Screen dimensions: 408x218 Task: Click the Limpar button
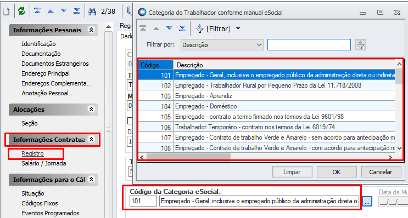pos(292,172)
